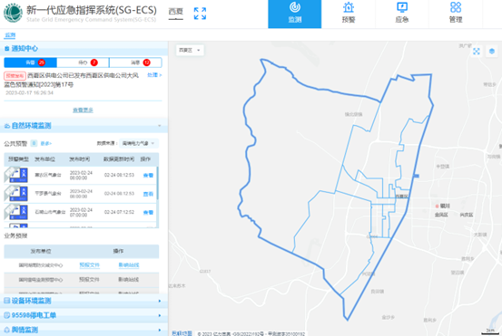Click the 公共预警 count badge
Screen dimensions: 502x336
[x=34, y=143]
